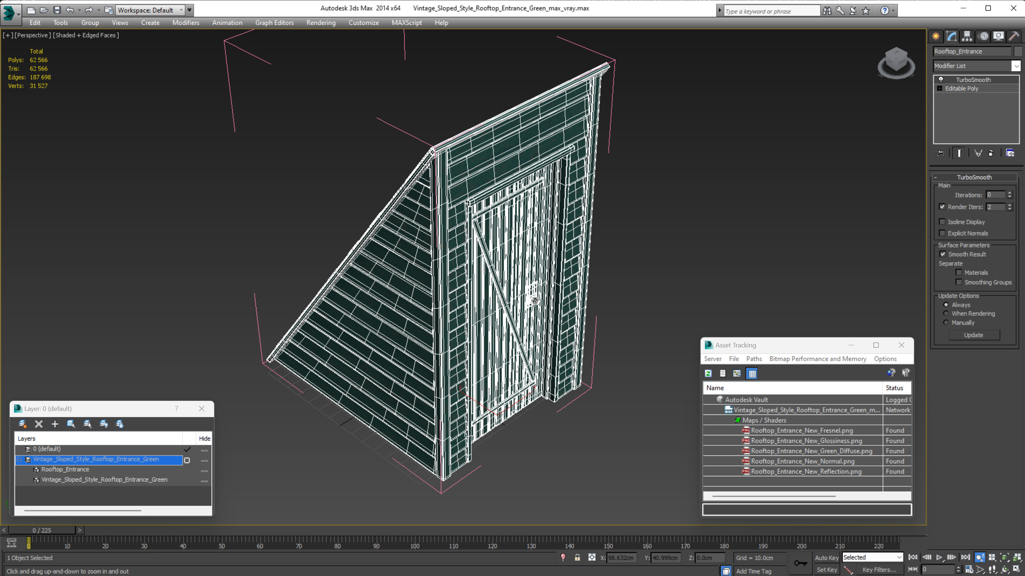Click the Perspective viewport label

(33, 35)
